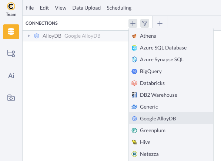Open the Data Upload menu
The height and width of the screenshot is (161, 221).
87,8
